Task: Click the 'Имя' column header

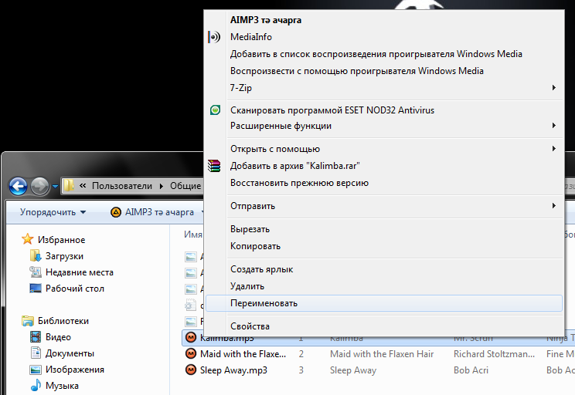Action: coord(193,235)
